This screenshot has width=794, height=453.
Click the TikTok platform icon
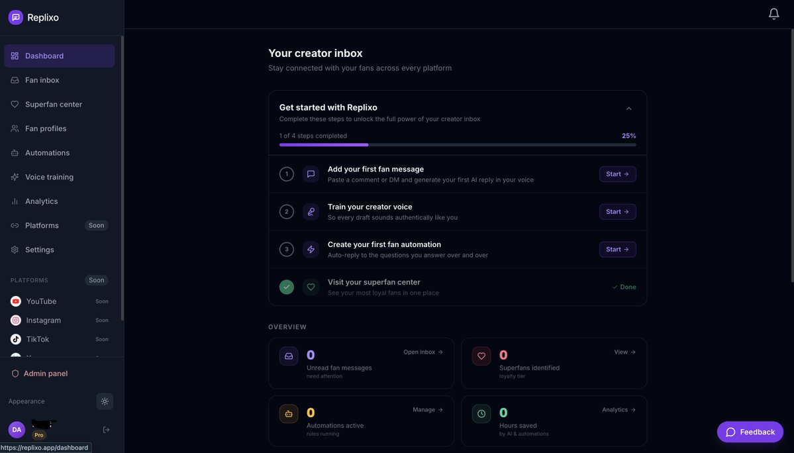pos(16,339)
